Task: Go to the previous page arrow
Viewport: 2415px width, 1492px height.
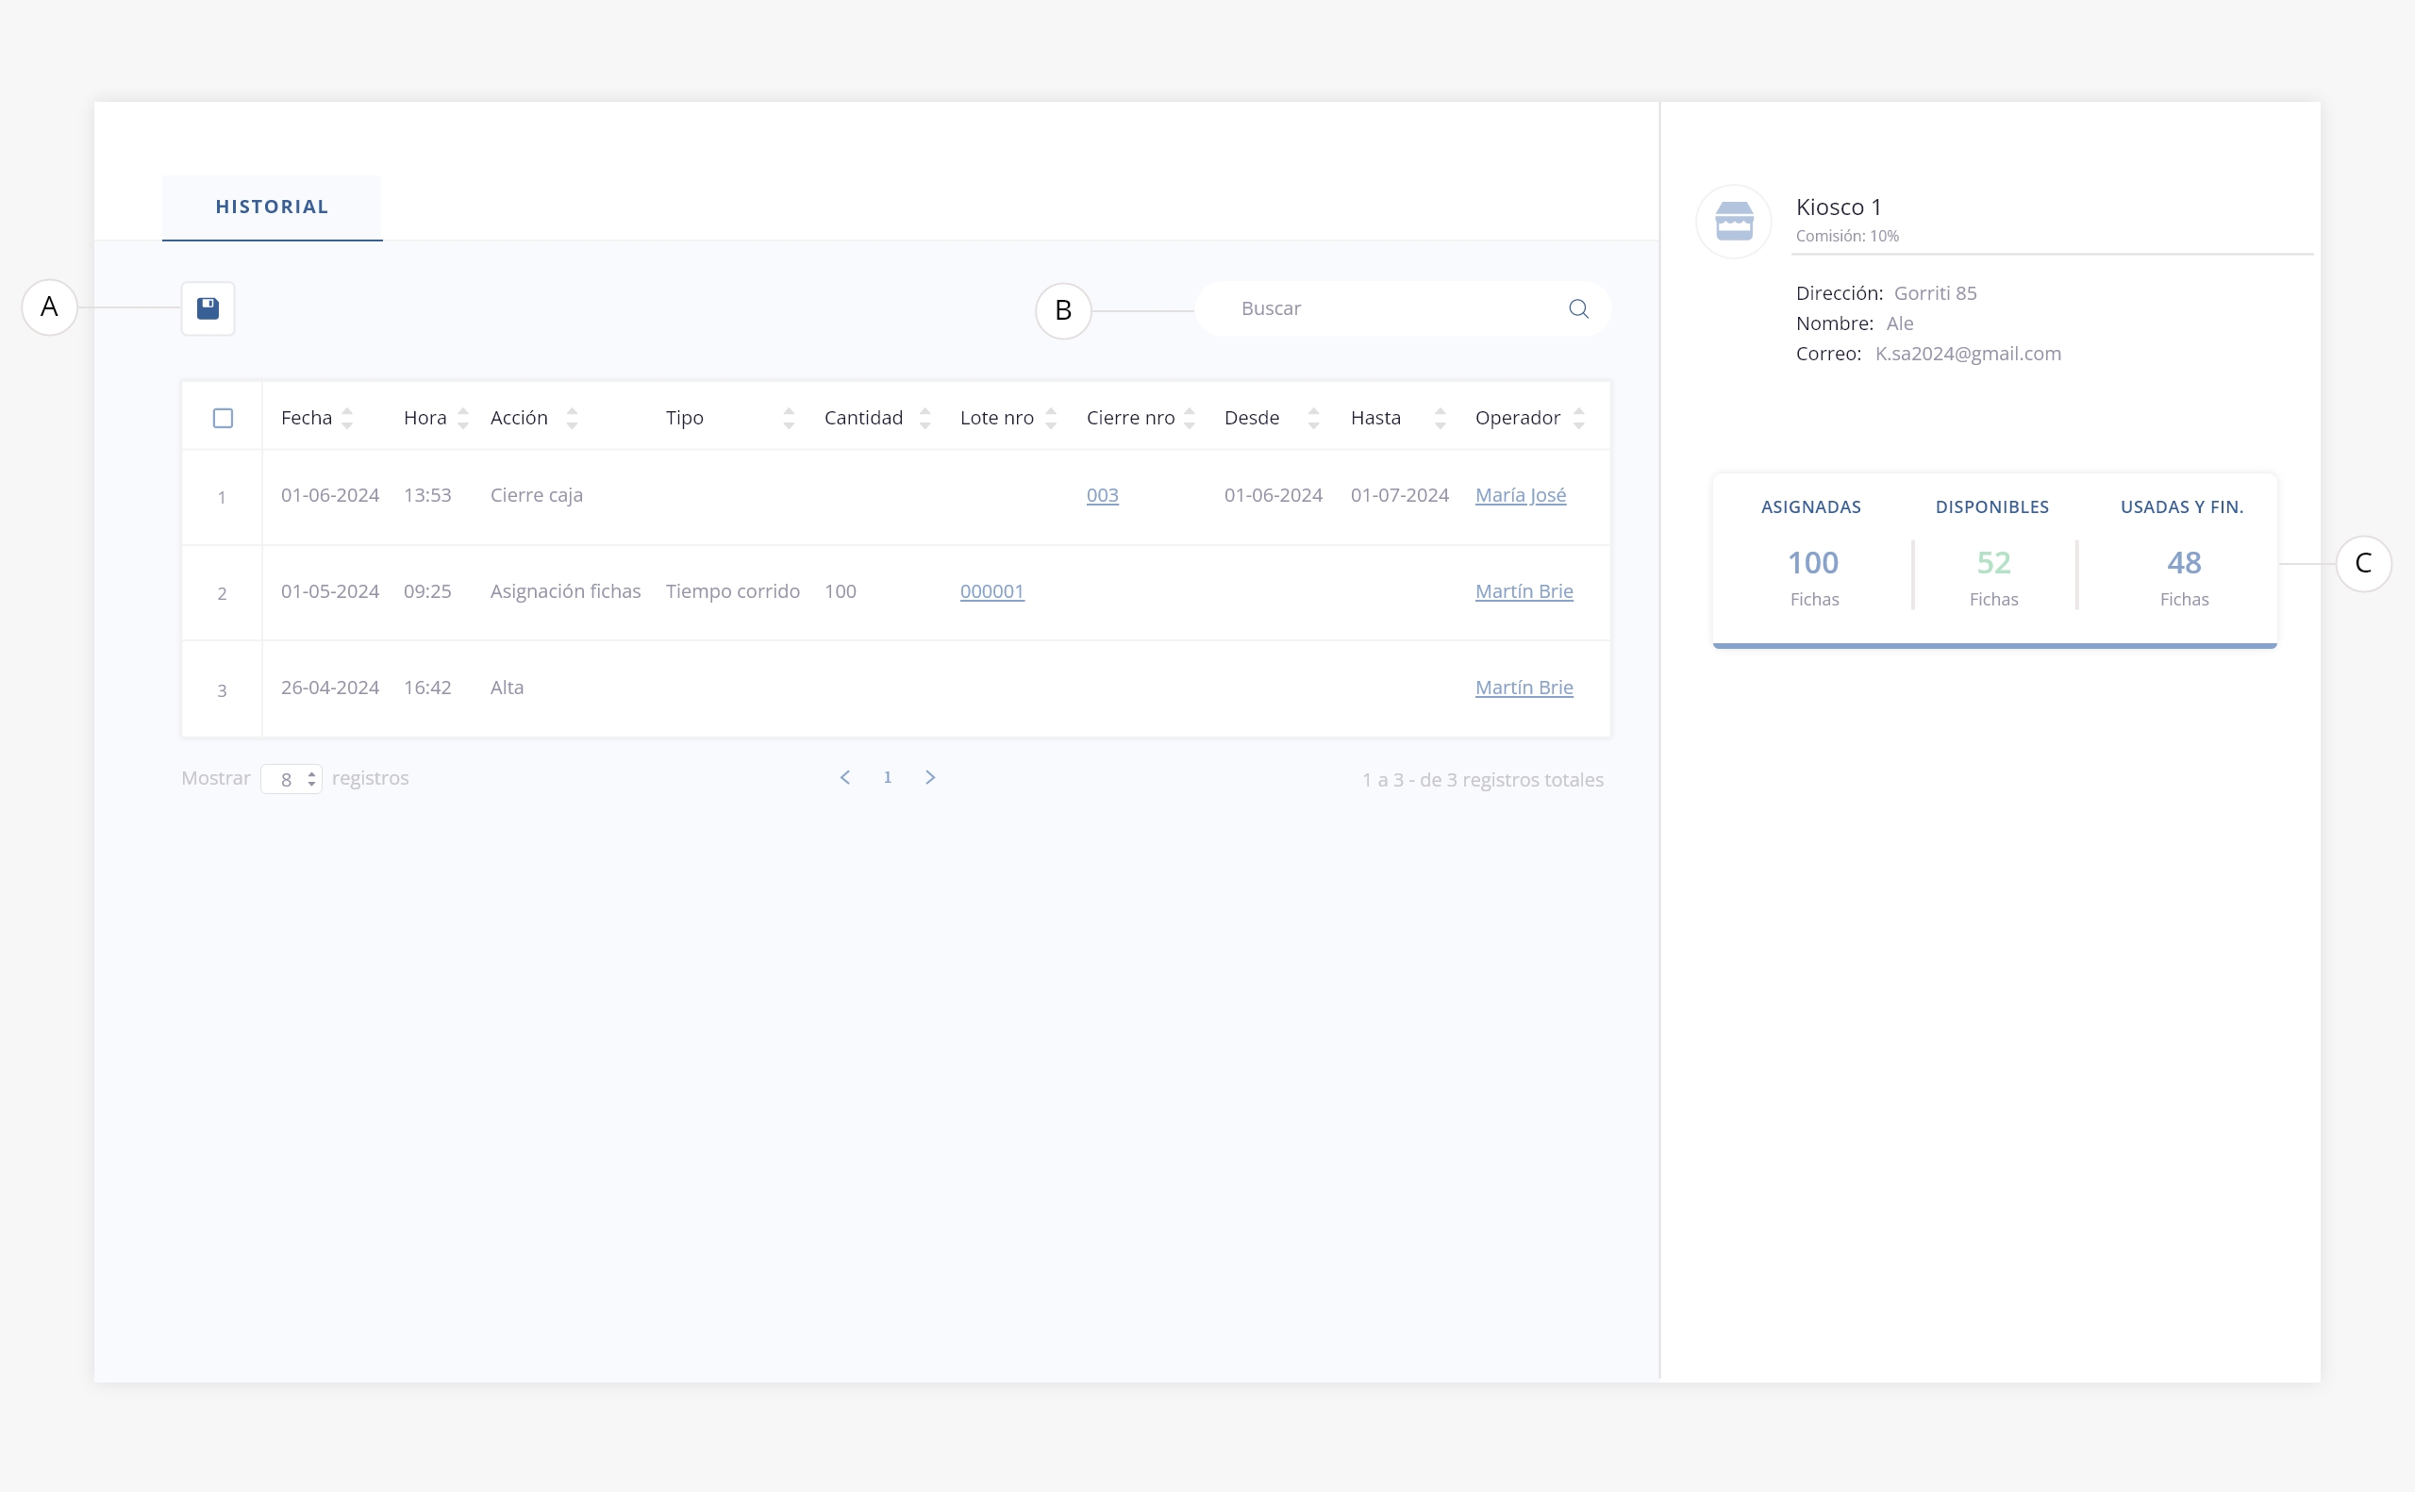Action: [x=845, y=777]
